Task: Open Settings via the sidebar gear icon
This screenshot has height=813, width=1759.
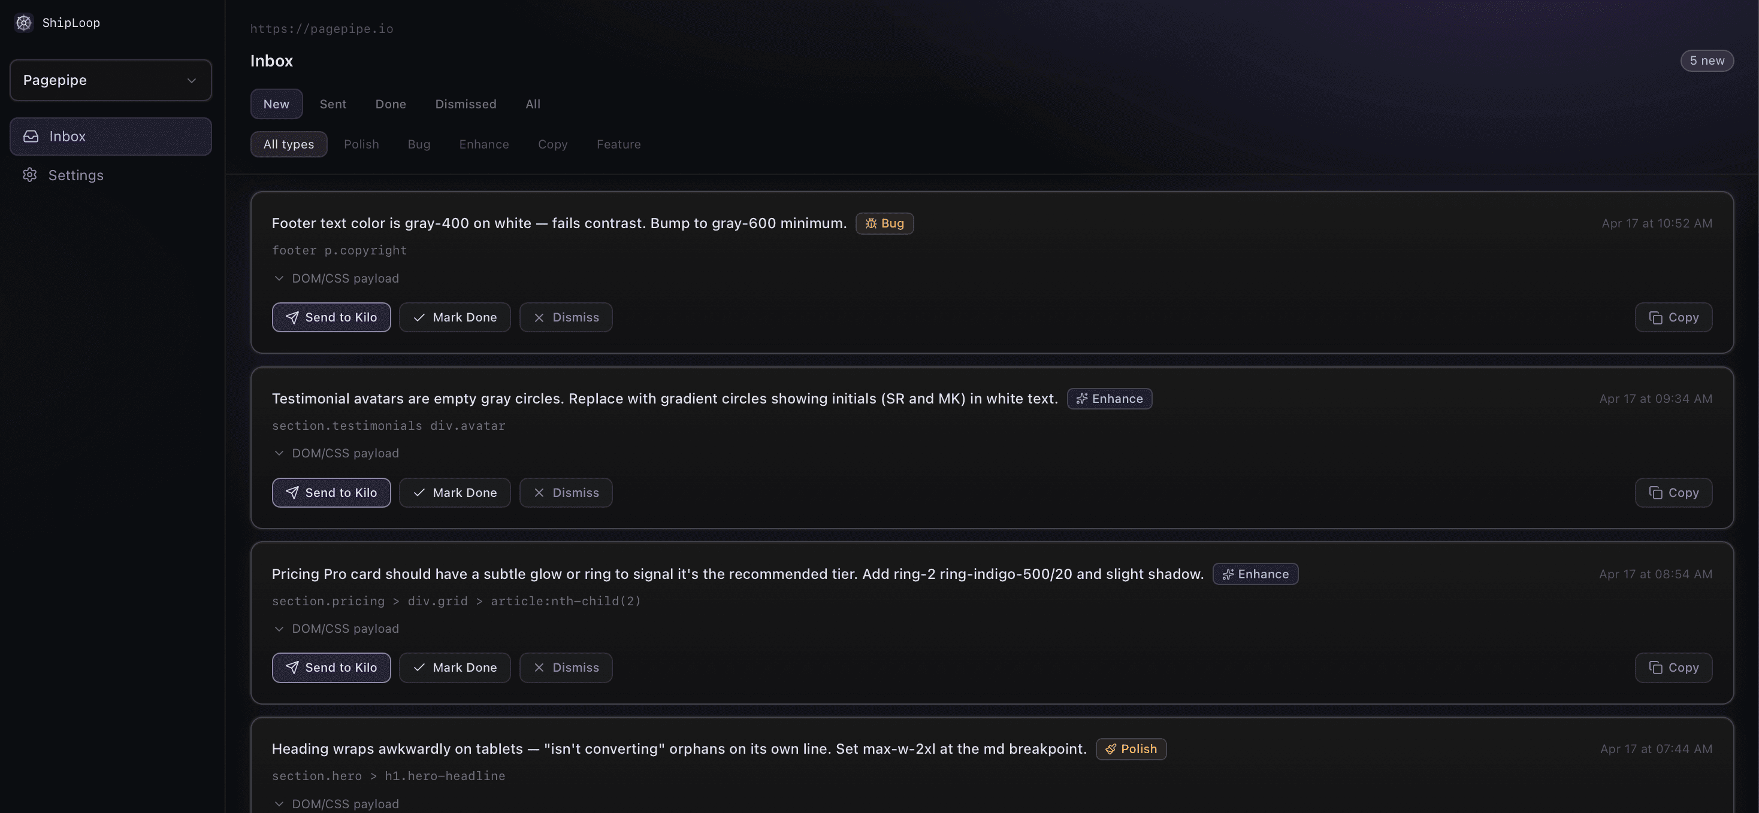Action: [x=30, y=175]
